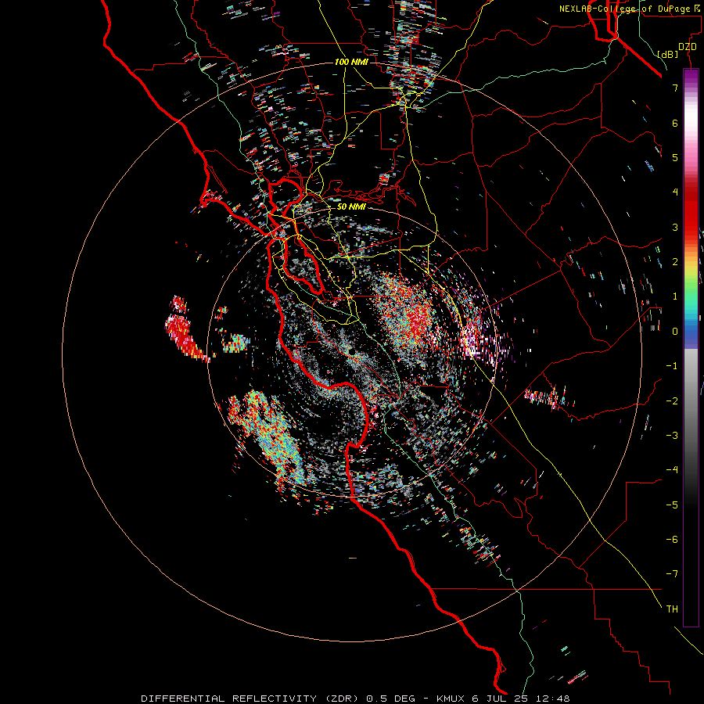Click the "0" tick on the dB scale
The height and width of the screenshot is (704, 704).
click(x=675, y=332)
